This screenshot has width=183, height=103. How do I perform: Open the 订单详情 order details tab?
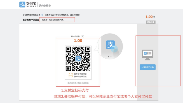point(151,22)
